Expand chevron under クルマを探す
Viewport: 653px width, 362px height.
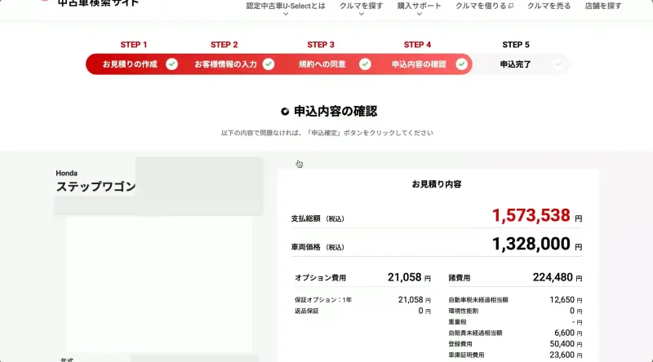click(361, 14)
